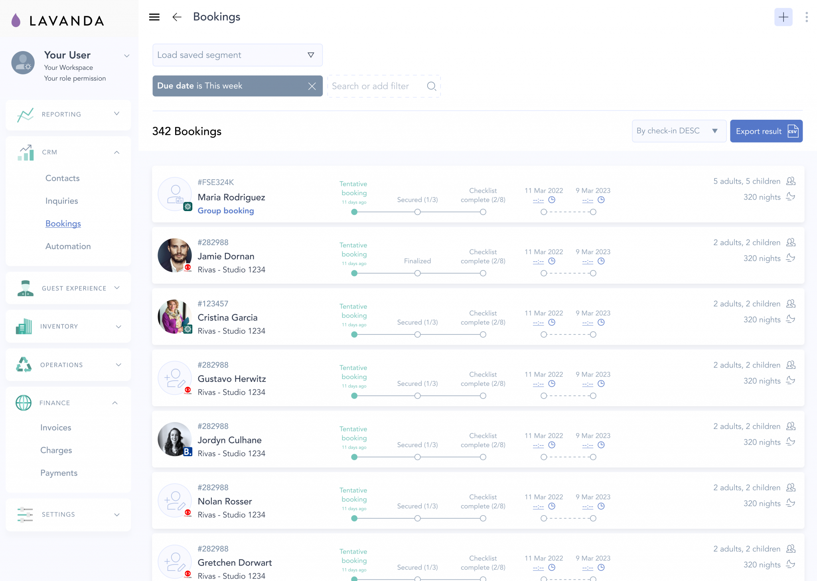
Task: Click the Guest Experience concierge icon
Action: (25, 288)
